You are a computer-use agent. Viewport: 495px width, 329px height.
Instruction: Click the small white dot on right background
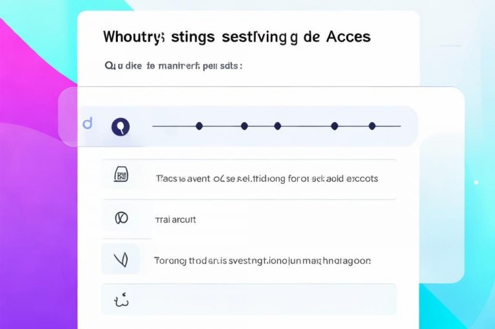coord(476,183)
